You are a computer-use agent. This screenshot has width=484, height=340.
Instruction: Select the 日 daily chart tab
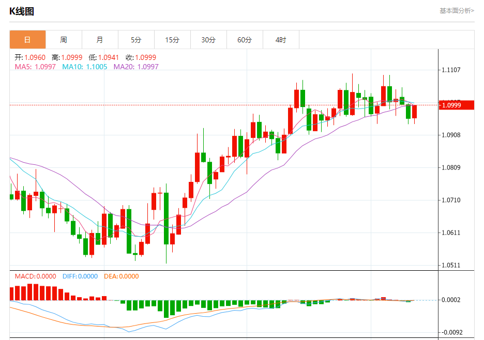click(27, 39)
